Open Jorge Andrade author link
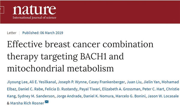The height and width of the screenshot is (109, 180). coord(69,96)
